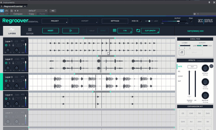This screenshot has width=216, height=130.
Task: Select the GATE effect tab
Action: [180, 66]
